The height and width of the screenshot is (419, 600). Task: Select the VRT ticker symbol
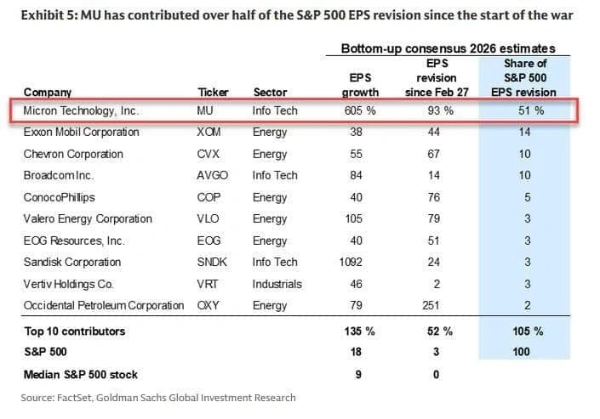(x=208, y=284)
